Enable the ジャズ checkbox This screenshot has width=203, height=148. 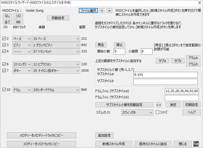[x=157, y=112]
